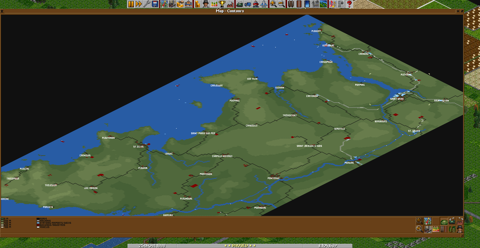This screenshot has height=248, width=480.
Task: Click the Saint Briac town label
Action: pyautogui.click(x=397, y=99)
